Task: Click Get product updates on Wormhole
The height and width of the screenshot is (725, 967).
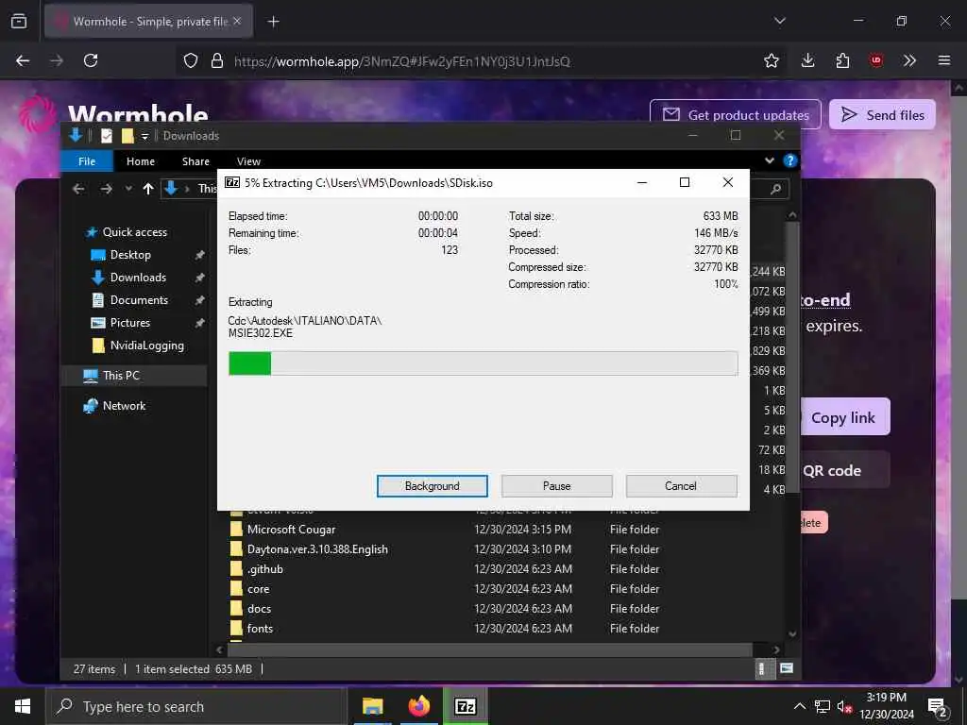Action: click(735, 114)
